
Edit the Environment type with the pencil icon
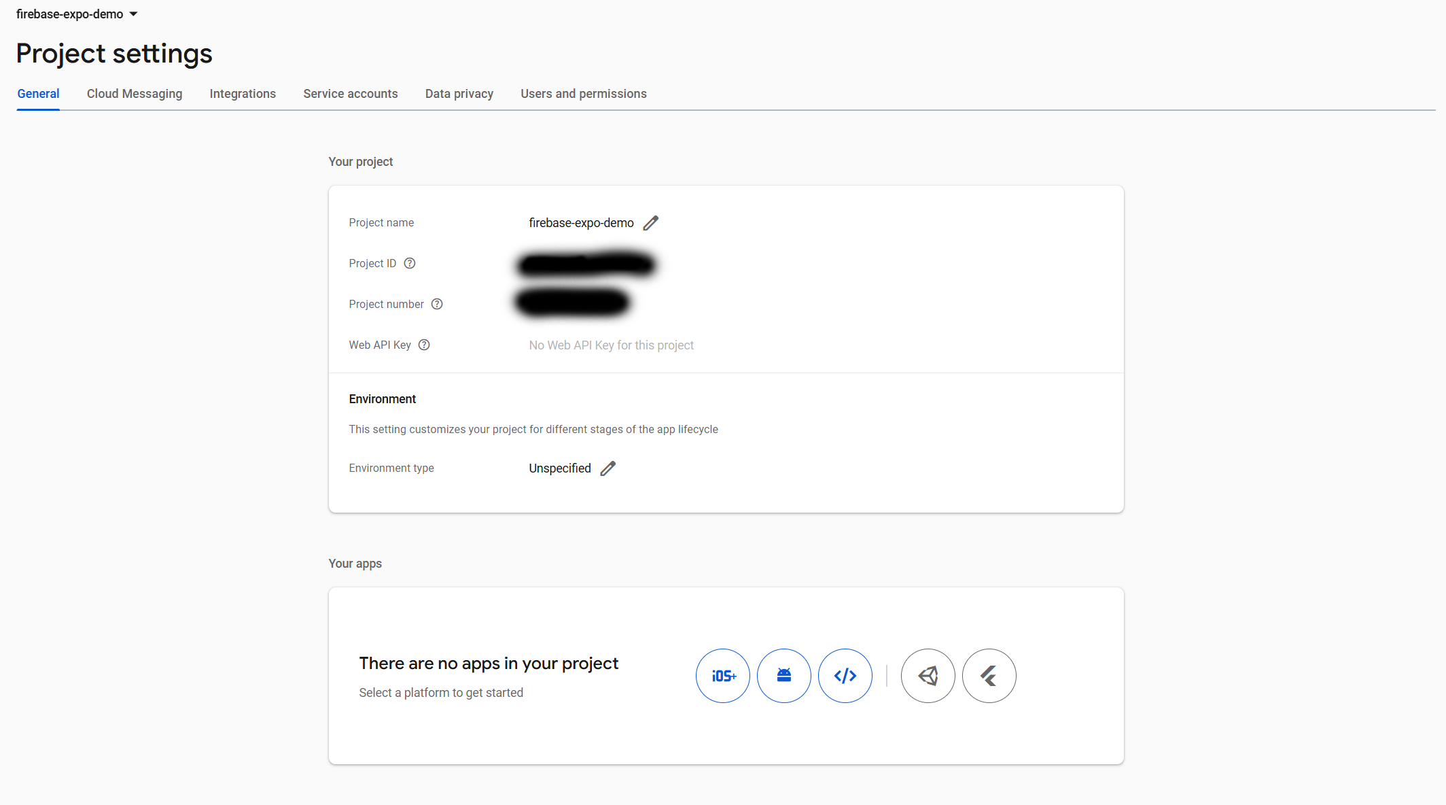[x=608, y=468]
